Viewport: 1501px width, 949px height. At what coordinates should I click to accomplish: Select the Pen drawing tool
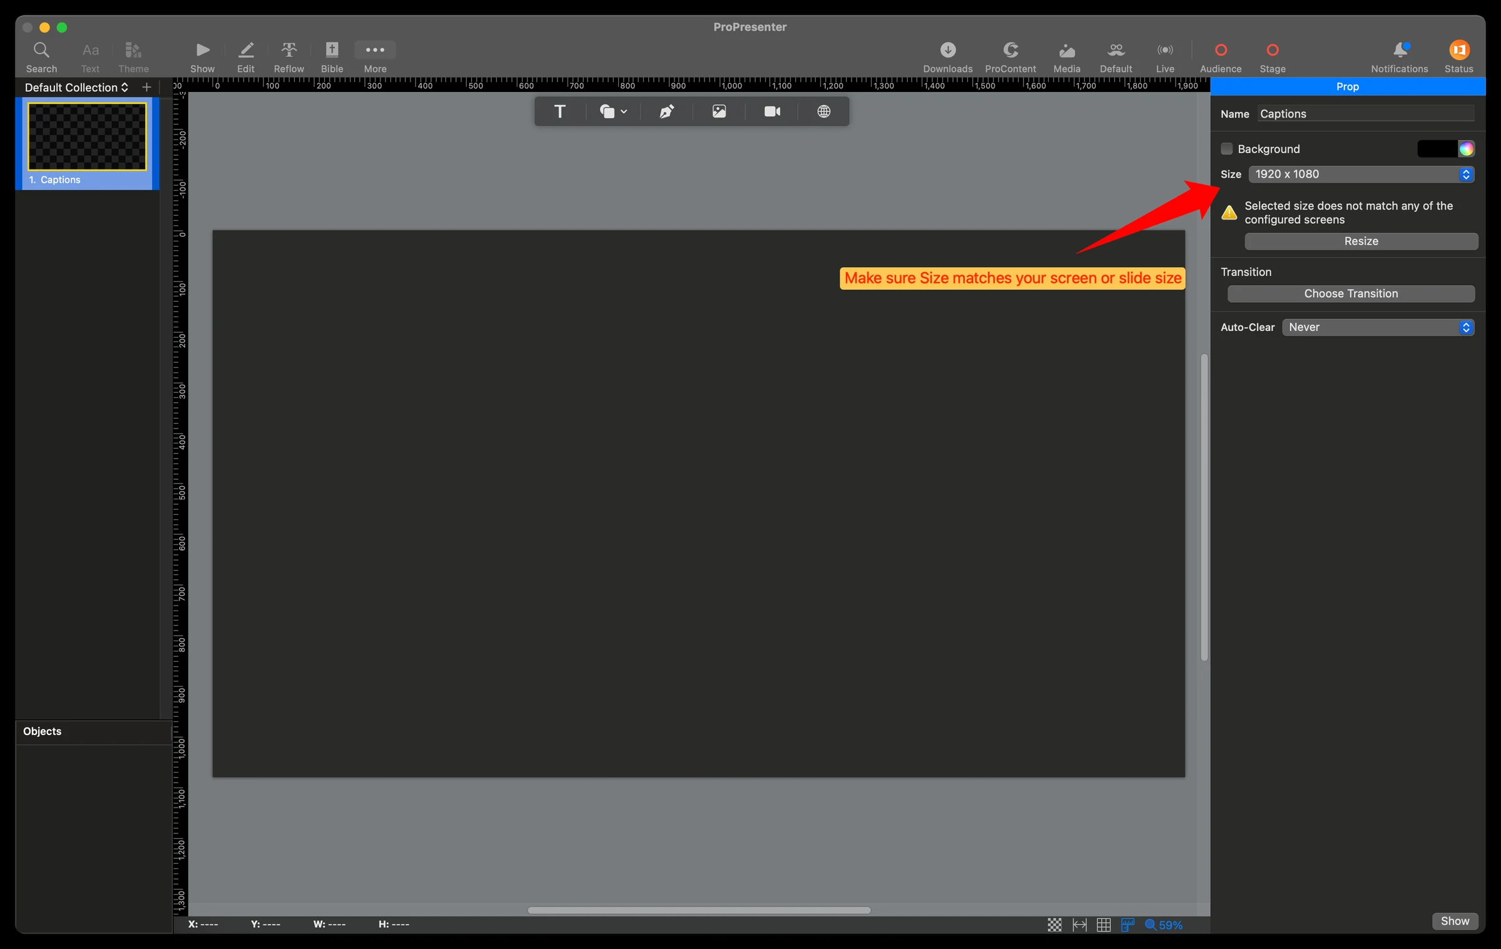pos(666,111)
